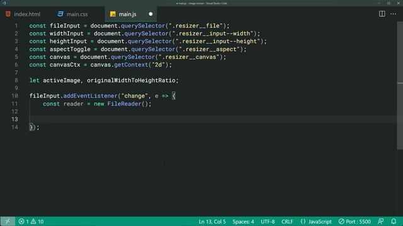Switch to the main.css tab
This screenshot has width=403, height=226.
pyautogui.click(x=73, y=14)
